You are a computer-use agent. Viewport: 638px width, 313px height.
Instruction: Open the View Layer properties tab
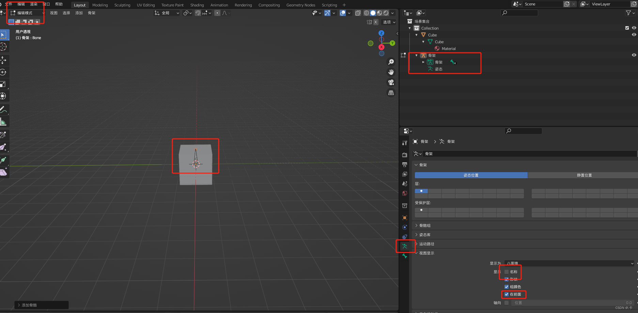coord(405,174)
